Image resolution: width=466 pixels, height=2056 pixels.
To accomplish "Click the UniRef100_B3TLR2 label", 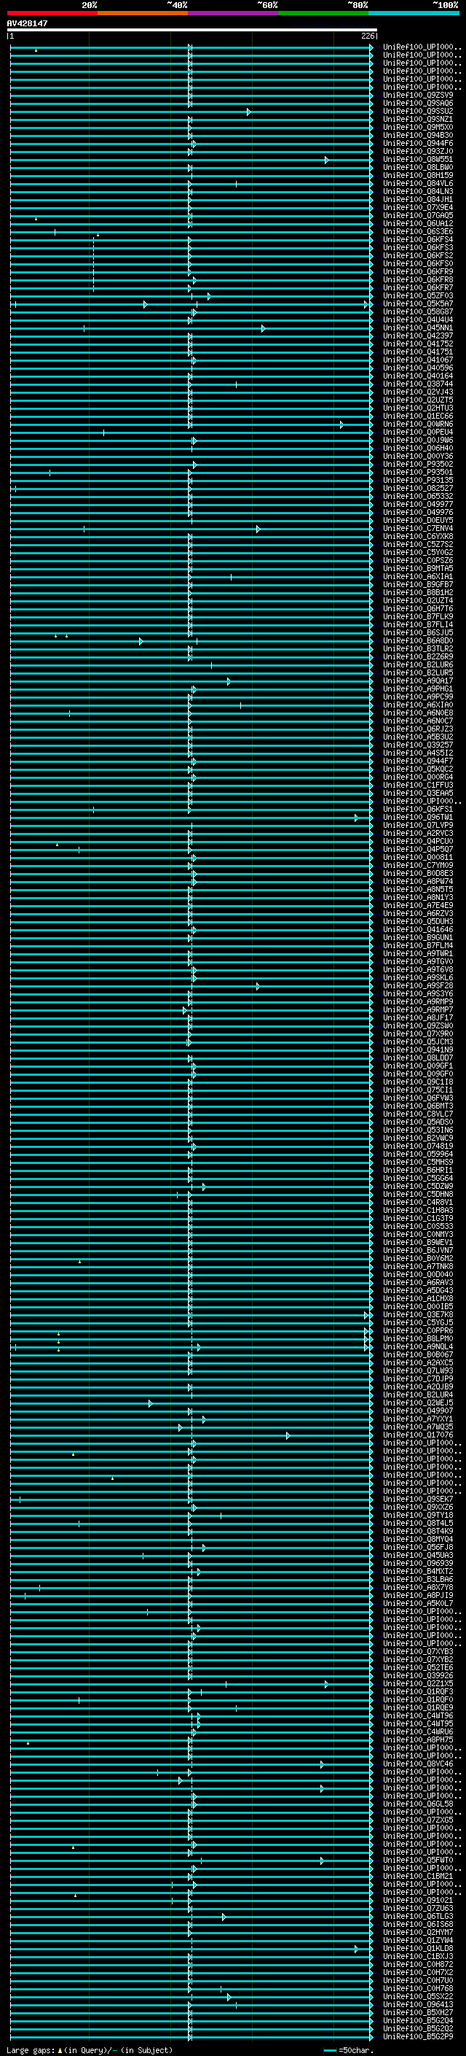I will click(x=418, y=649).
